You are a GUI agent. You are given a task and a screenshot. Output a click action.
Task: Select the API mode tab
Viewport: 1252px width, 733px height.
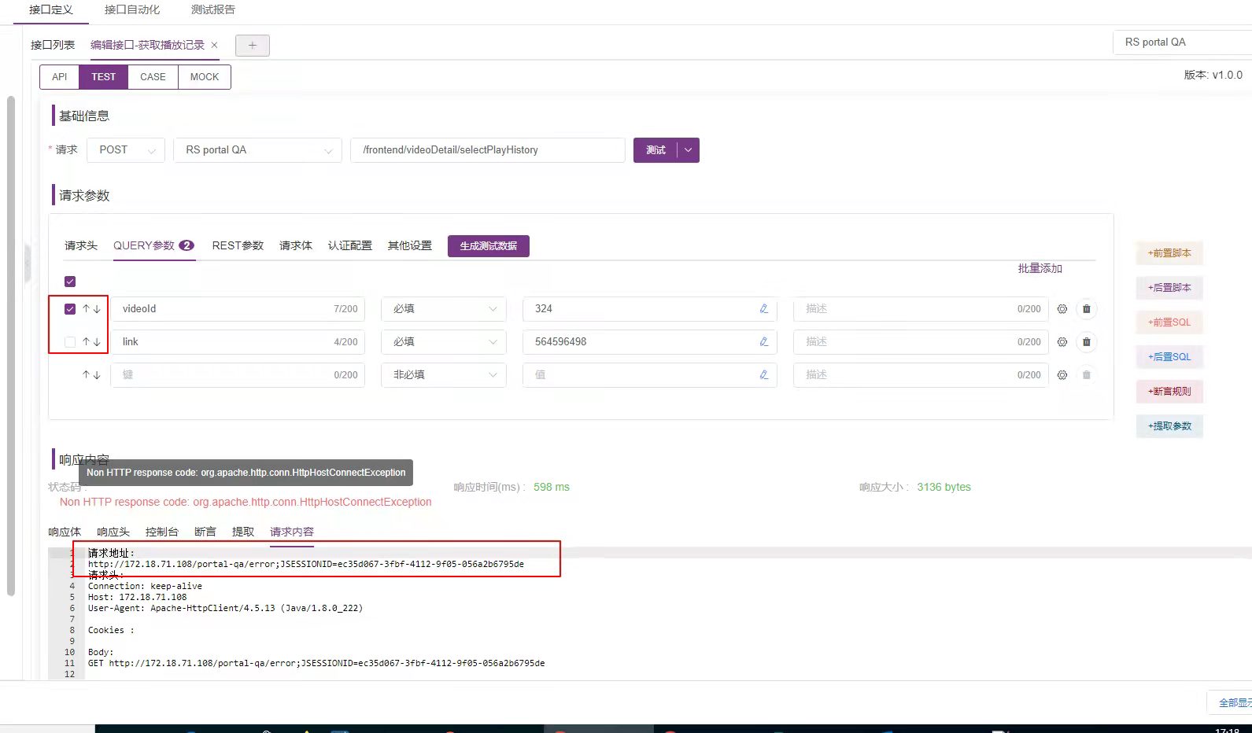pyautogui.click(x=60, y=77)
